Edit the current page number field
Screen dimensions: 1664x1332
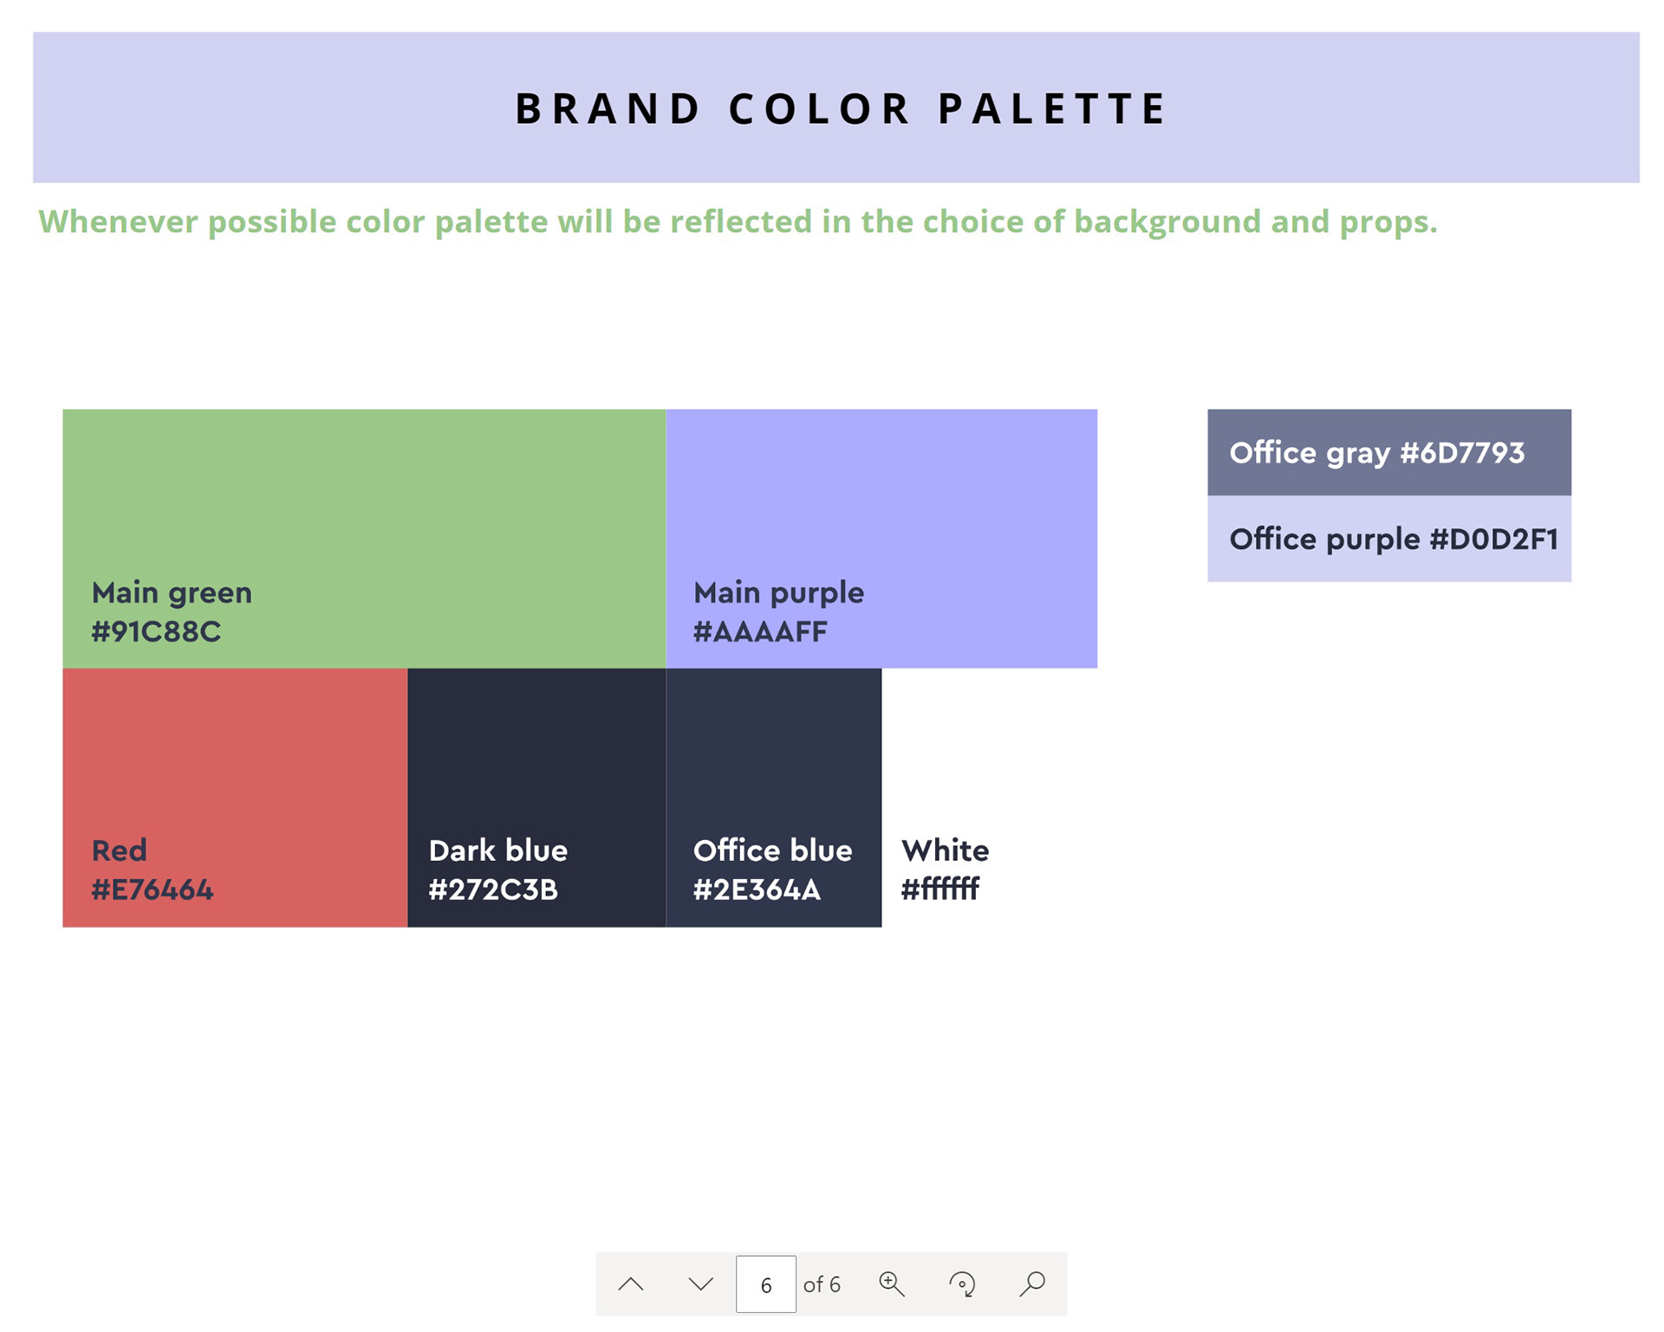coord(766,1284)
